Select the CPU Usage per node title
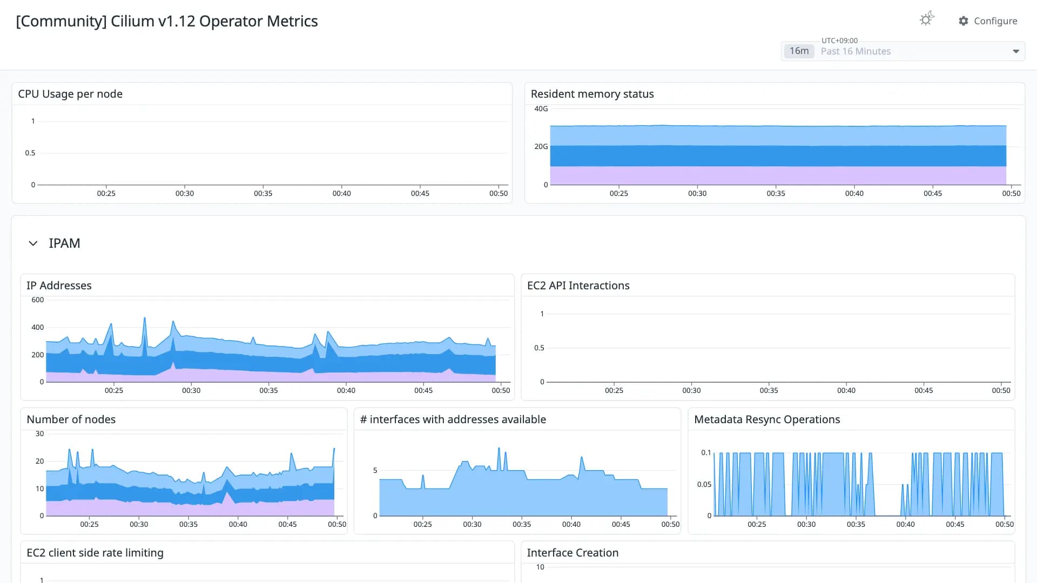This screenshot has width=1037, height=583. [x=70, y=94]
